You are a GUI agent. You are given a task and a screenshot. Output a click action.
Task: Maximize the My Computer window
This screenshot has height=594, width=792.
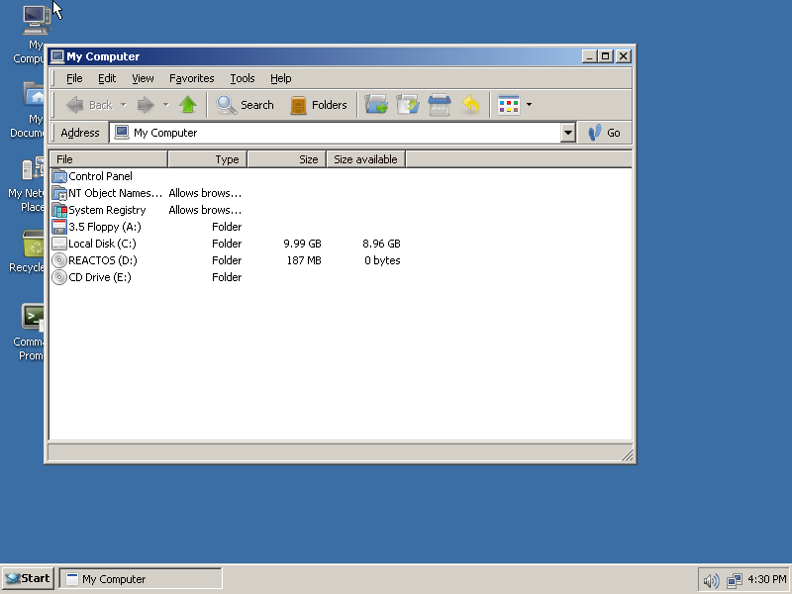click(606, 56)
